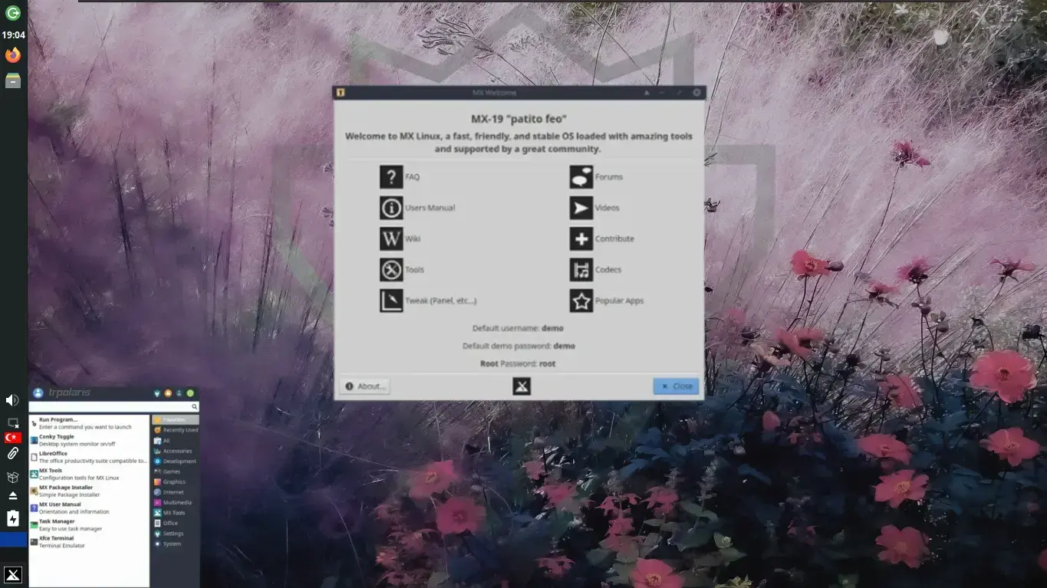Select the Graphics category
Viewport: 1047px width, 588px height.
[x=176, y=482]
